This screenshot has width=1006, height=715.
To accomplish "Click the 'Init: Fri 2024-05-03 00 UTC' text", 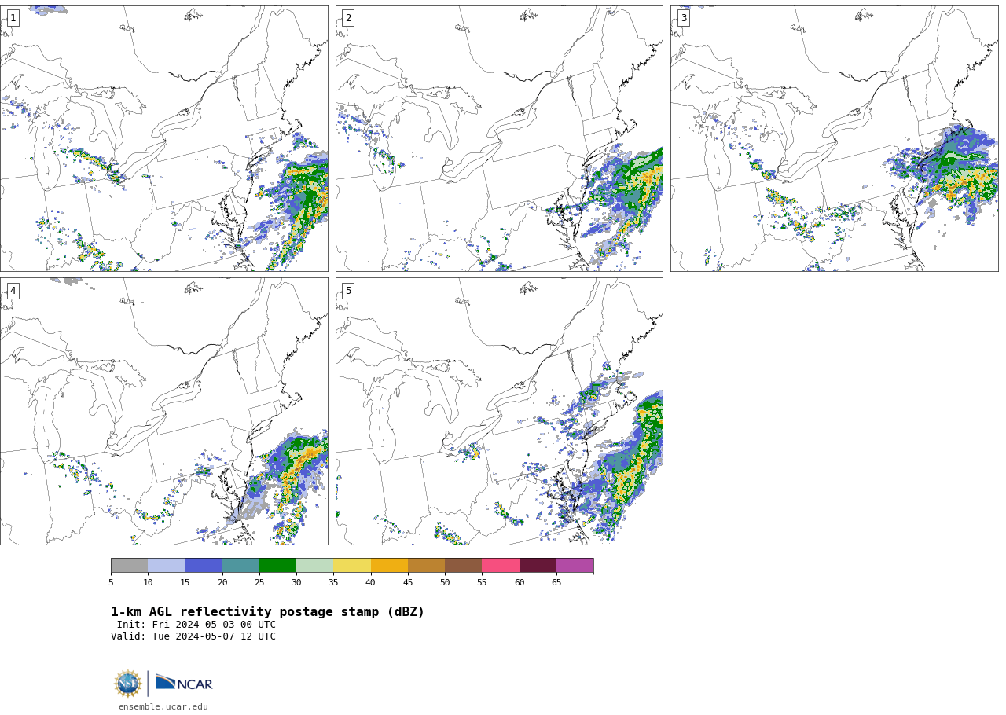I will point(196,625).
